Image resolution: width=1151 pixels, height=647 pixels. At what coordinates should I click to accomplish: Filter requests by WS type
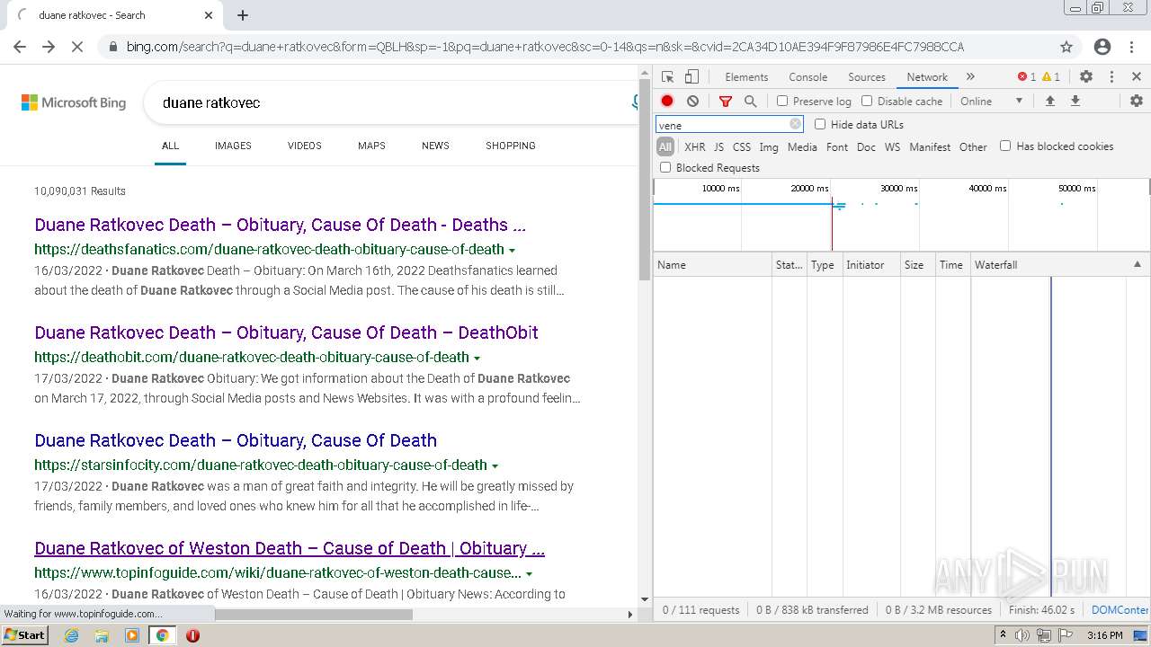[892, 146]
